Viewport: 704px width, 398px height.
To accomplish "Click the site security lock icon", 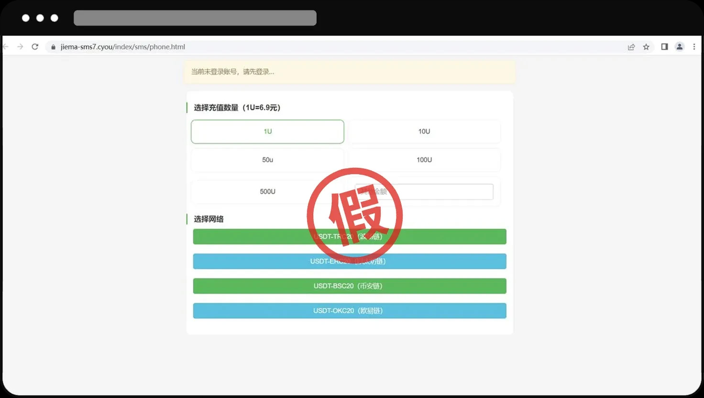I will pyautogui.click(x=53, y=46).
